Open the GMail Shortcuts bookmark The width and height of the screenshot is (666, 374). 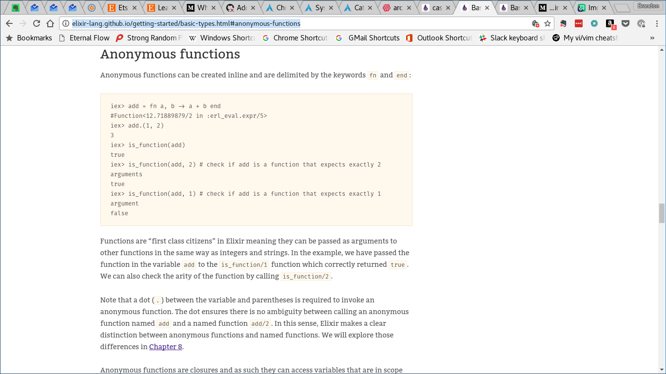[x=368, y=38]
